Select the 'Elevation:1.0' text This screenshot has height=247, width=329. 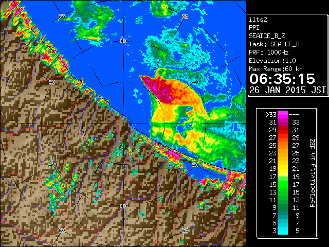pos(272,61)
